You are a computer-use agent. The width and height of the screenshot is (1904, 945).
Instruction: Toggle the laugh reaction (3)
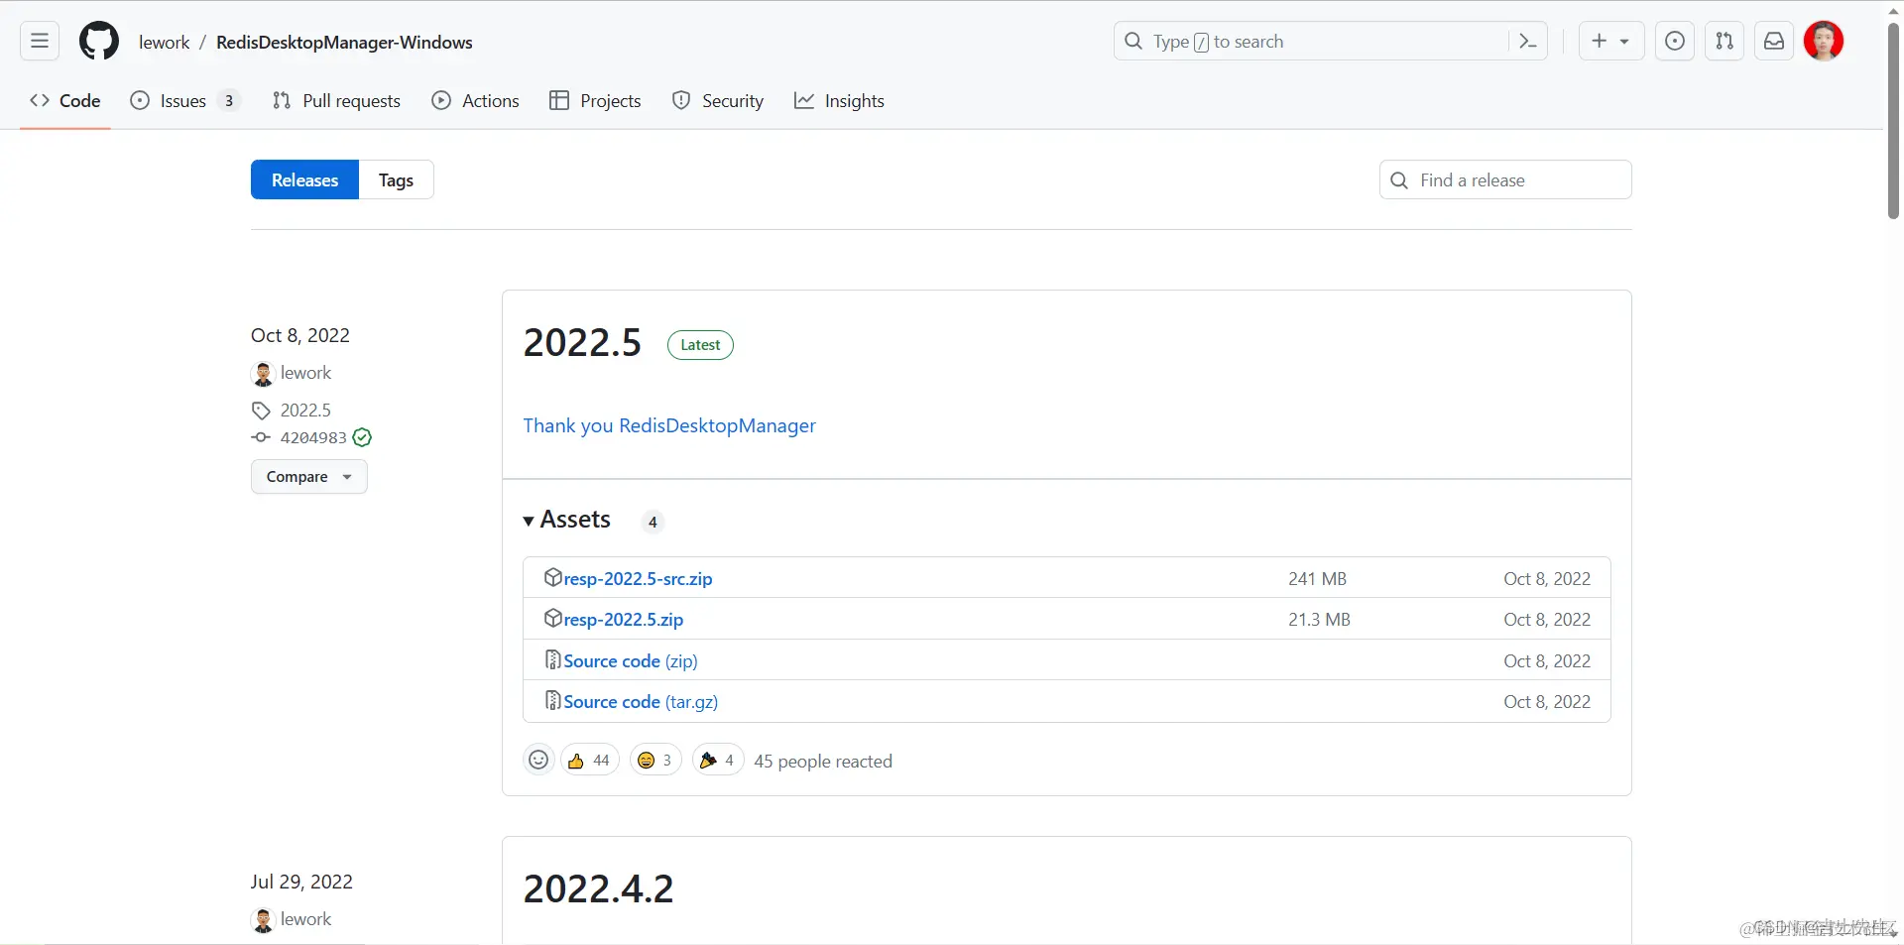(655, 761)
